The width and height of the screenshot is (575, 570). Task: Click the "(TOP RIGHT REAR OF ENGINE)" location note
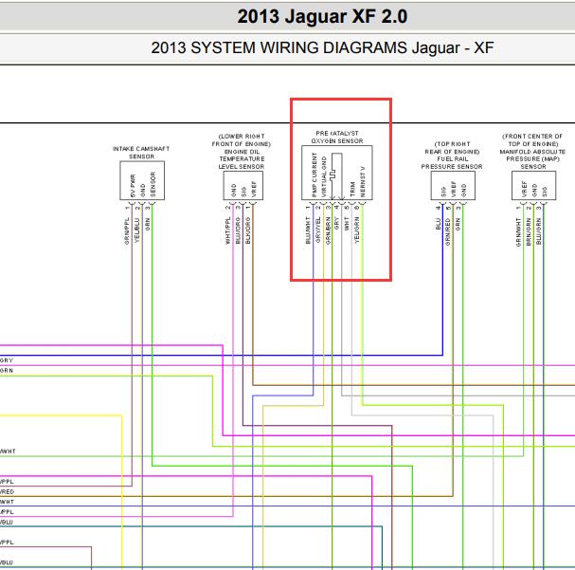[x=452, y=148]
